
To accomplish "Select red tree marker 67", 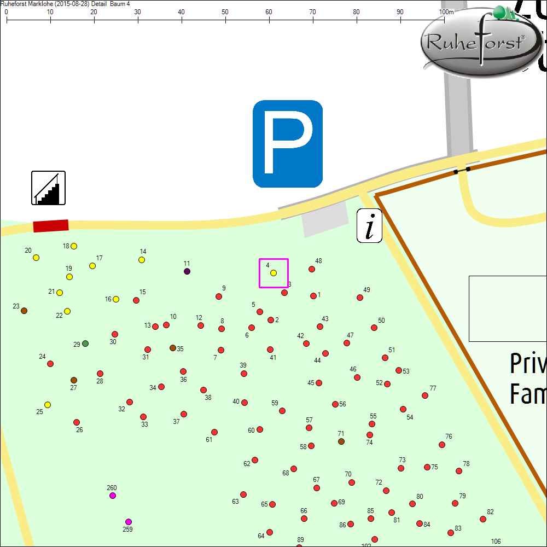I will 317,488.
